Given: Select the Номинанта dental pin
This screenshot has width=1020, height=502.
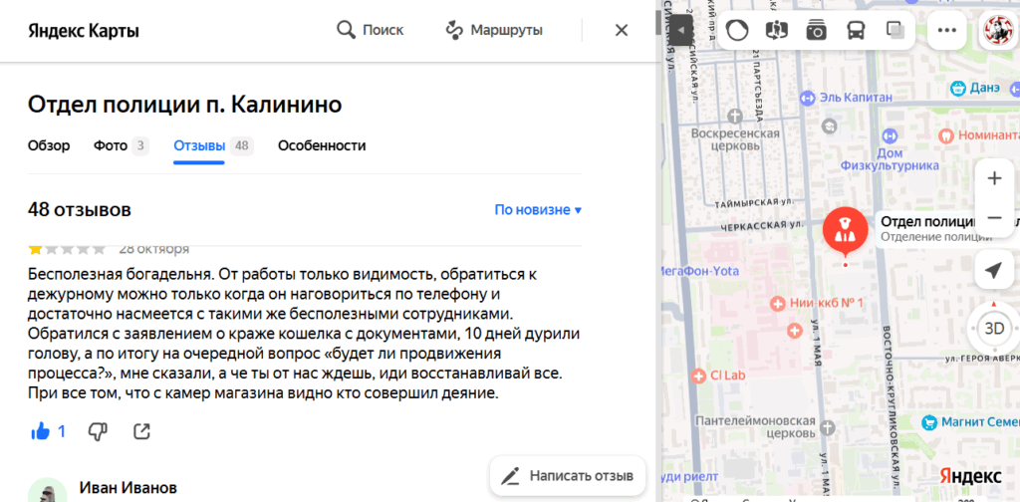Looking at the screenshot, I should (x=944, y=135).
